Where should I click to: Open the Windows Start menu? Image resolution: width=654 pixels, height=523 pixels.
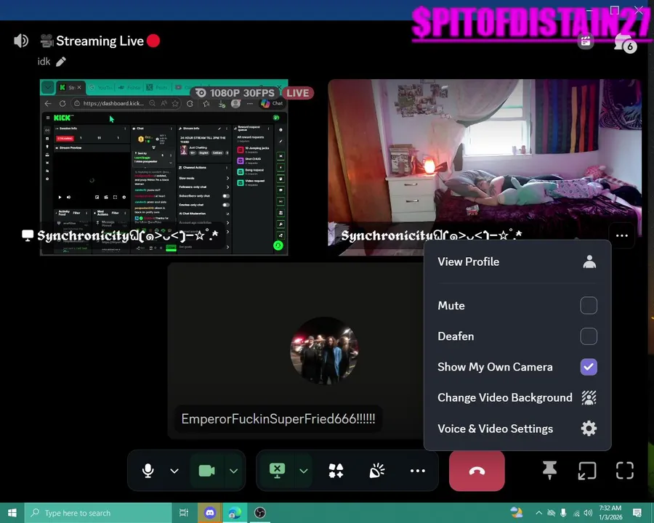(x=12, y=513)
